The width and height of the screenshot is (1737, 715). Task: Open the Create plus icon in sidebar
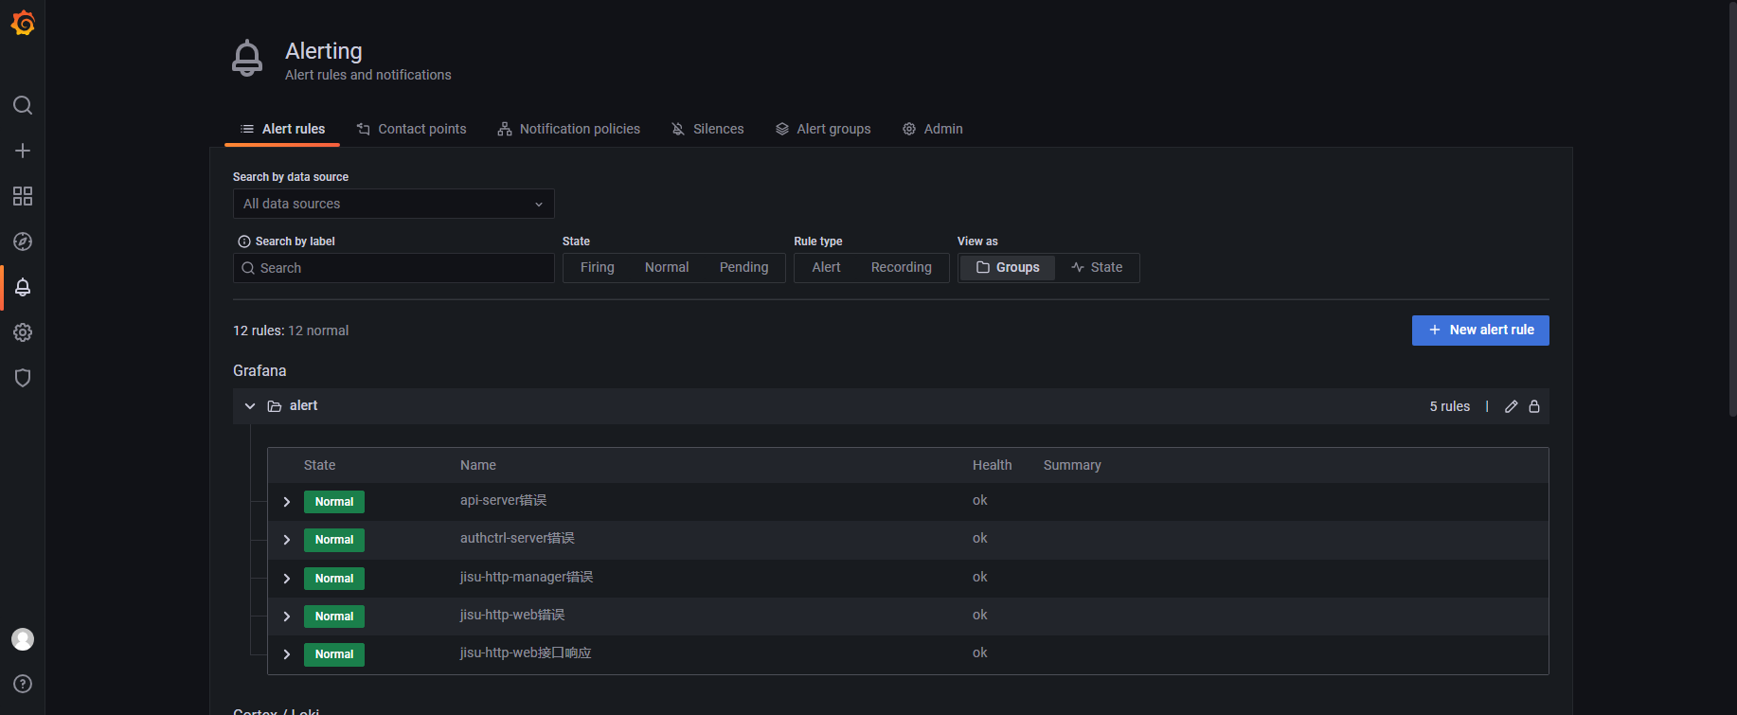23,151
